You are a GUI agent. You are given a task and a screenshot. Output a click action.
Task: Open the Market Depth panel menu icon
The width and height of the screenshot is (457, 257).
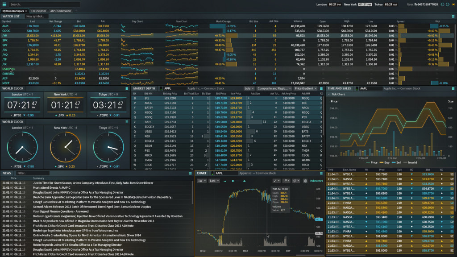click(x=321, y=88)
